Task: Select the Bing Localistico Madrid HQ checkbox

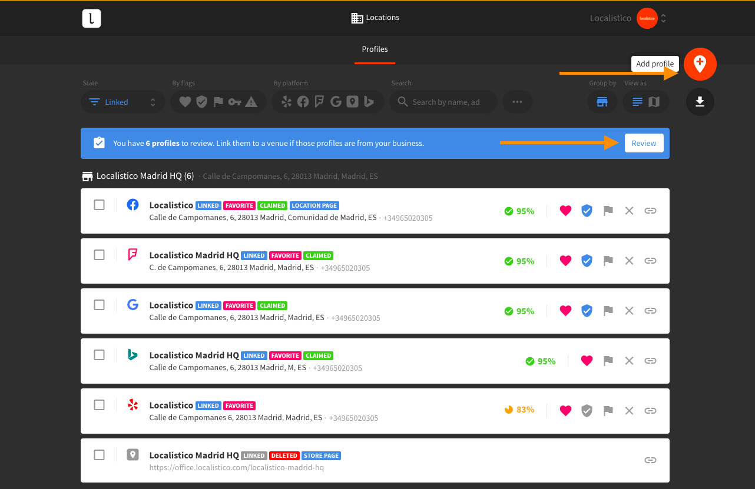Action: point(100,355)
